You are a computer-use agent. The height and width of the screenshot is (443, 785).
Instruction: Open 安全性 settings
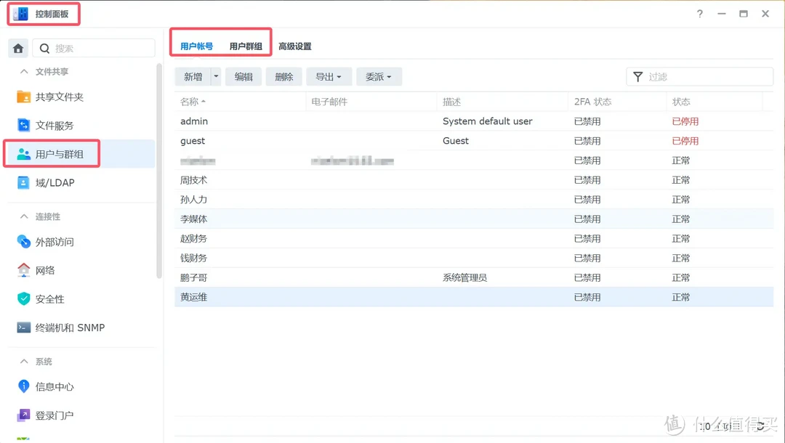pyautogui.click(x=51, y=298)
